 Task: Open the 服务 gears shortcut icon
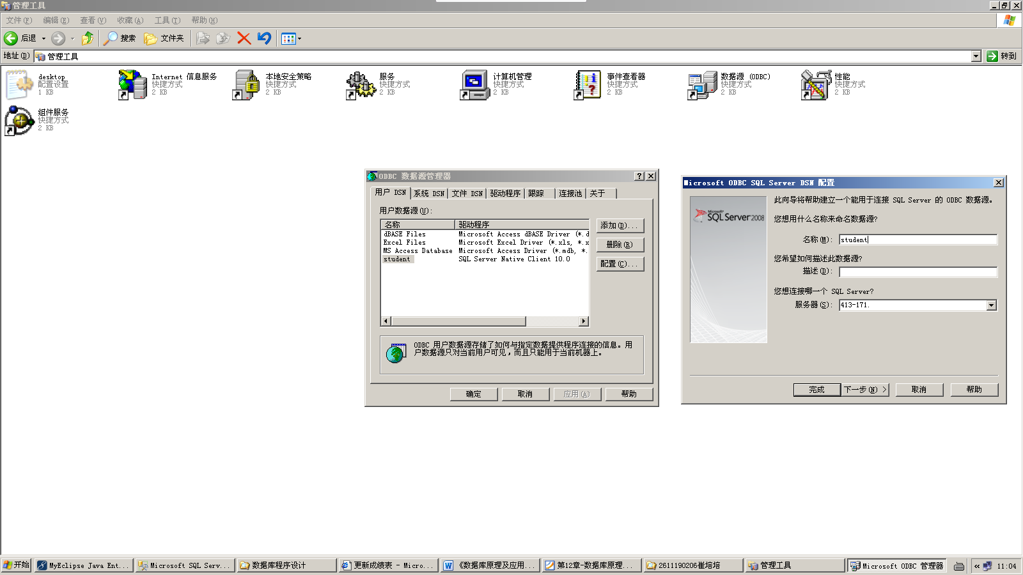[361, 84]
